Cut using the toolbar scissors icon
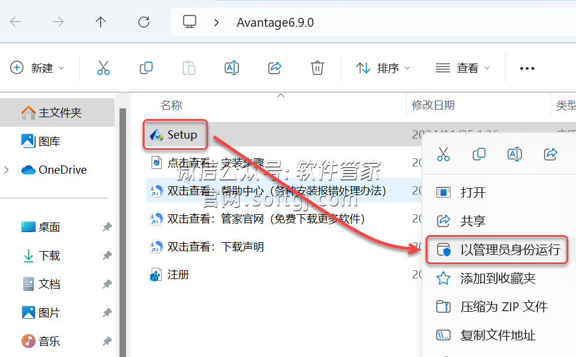This screenshot has width=576, height=357. click(x=103, y=68)
